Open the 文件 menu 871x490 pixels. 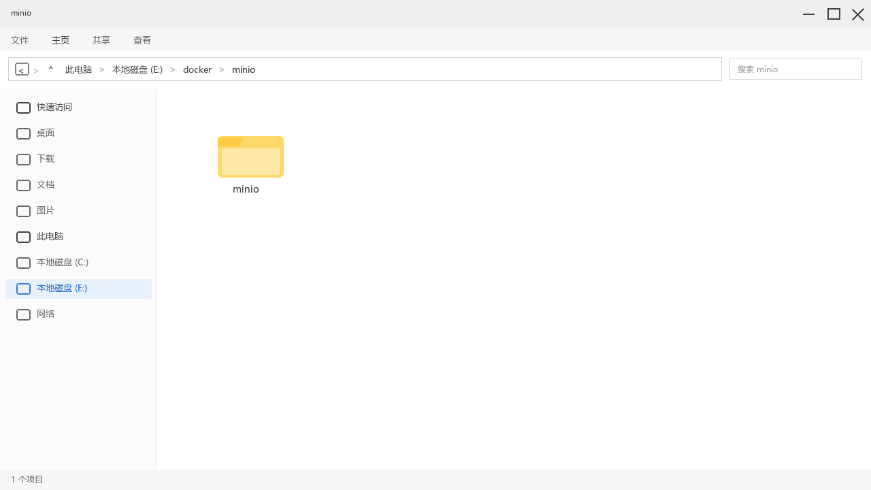(x=20, y=40)
